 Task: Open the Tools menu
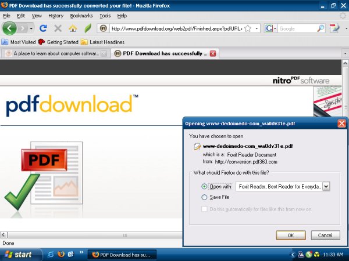[x=105, y=16]
